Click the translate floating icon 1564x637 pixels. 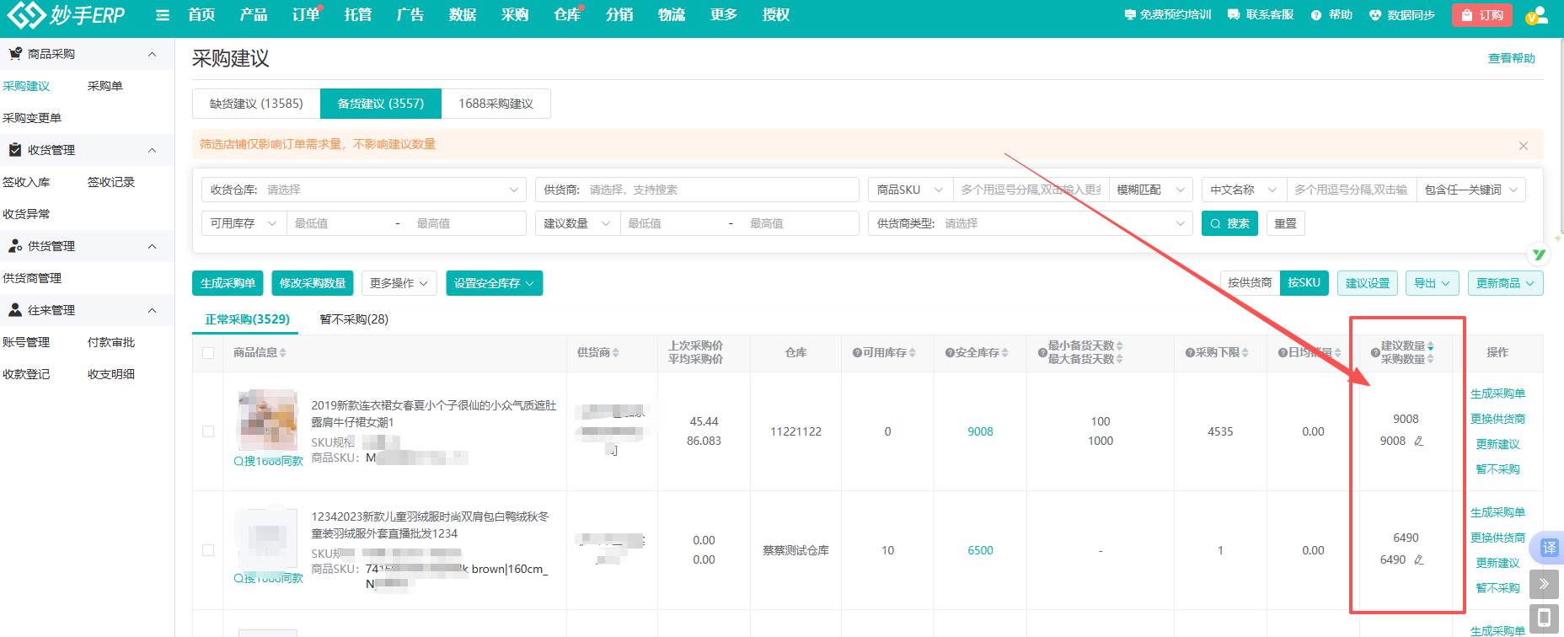[1549, 548]
